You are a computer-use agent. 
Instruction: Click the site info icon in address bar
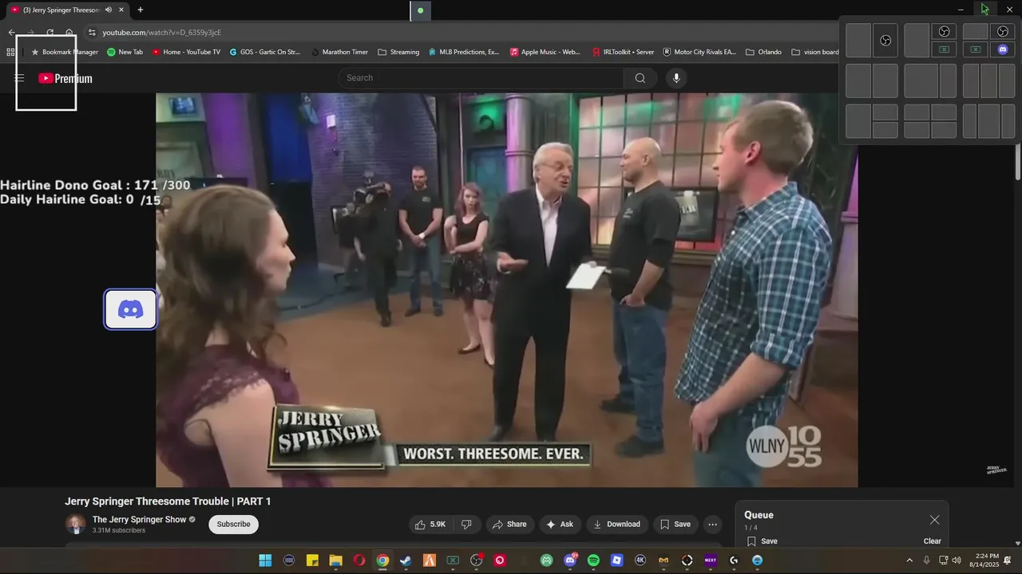pos(92,33)
